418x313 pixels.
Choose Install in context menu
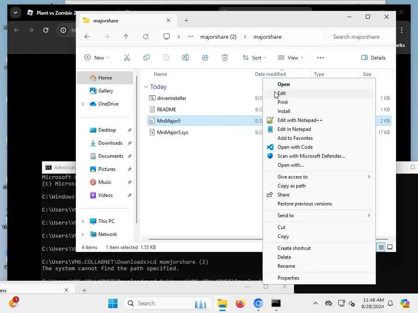pos(319,111)
